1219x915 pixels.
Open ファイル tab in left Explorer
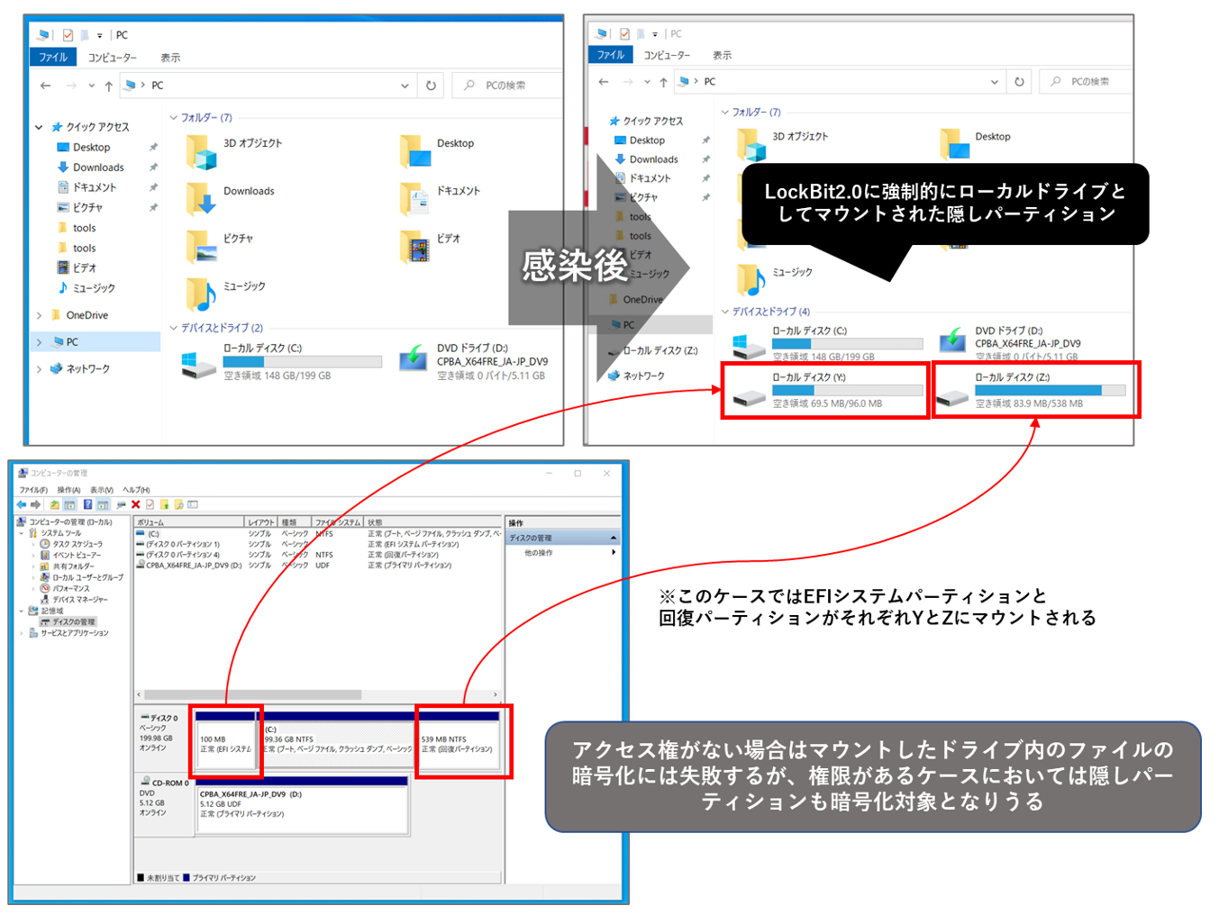pos(53,57)
